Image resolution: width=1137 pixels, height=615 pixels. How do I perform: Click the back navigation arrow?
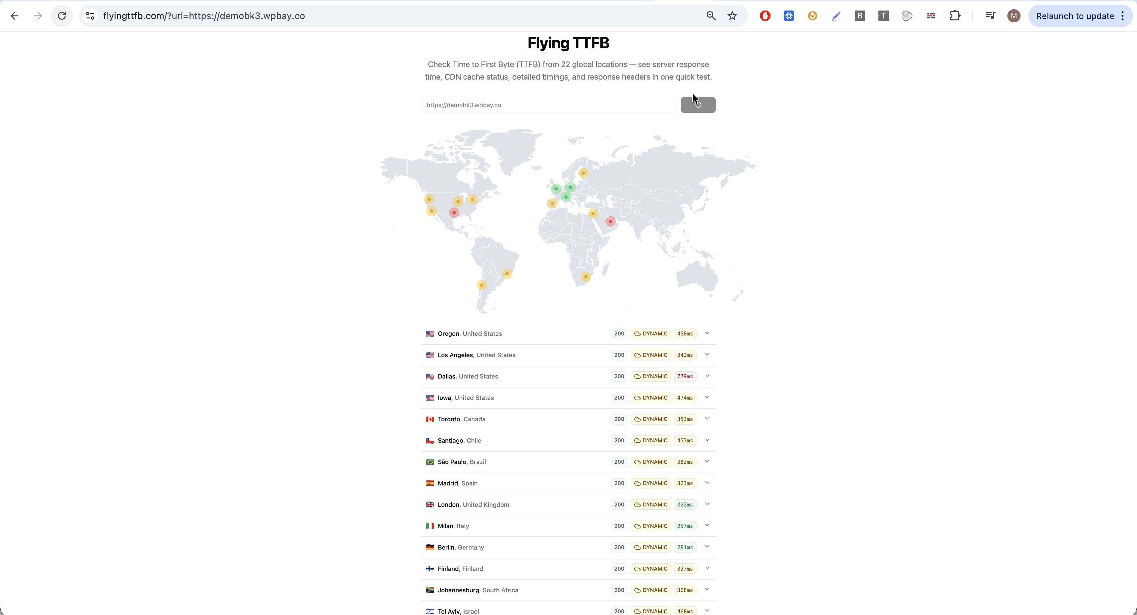tap(14, 16)
